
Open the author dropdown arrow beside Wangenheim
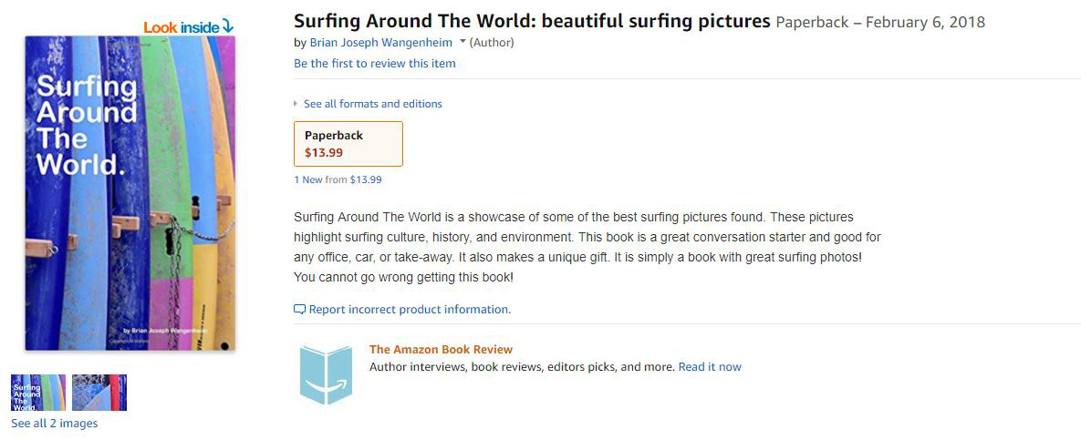463,42
